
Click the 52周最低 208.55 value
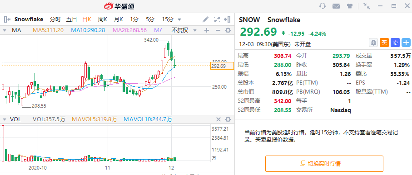[283, 110]
